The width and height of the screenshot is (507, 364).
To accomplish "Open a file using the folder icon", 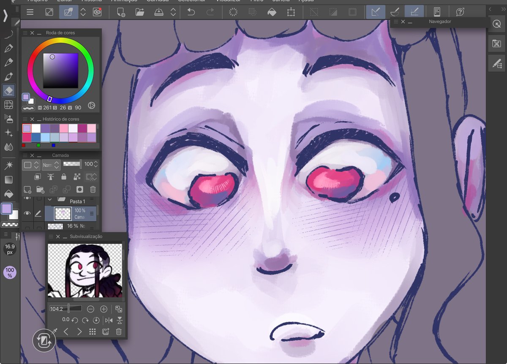I will tap(140, 12).
